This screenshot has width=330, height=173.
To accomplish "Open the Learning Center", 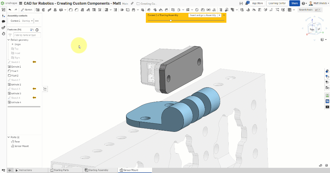I will click(x=277, y=3).
